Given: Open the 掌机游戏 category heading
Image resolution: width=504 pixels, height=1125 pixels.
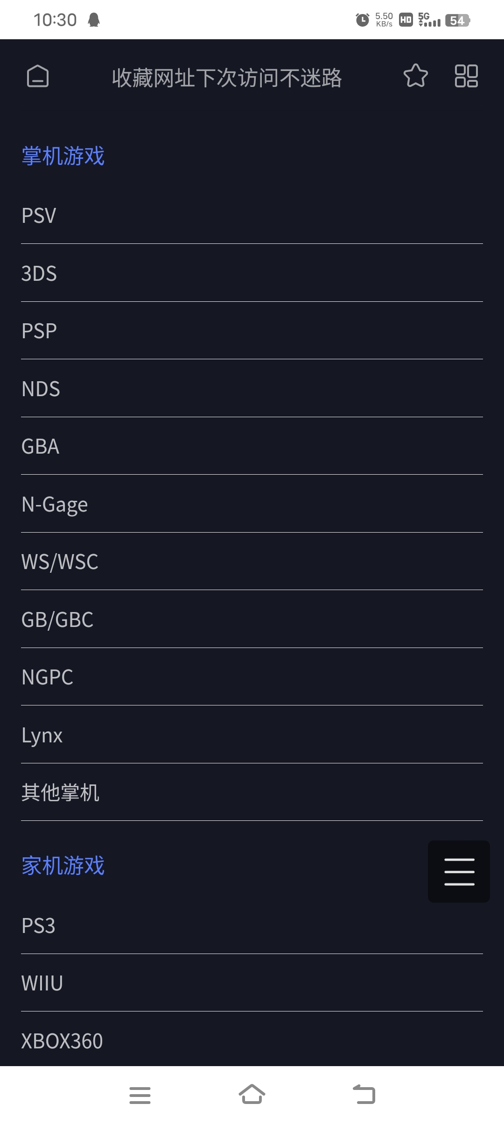Looking at the screenshot, I should tap(63, 156).
